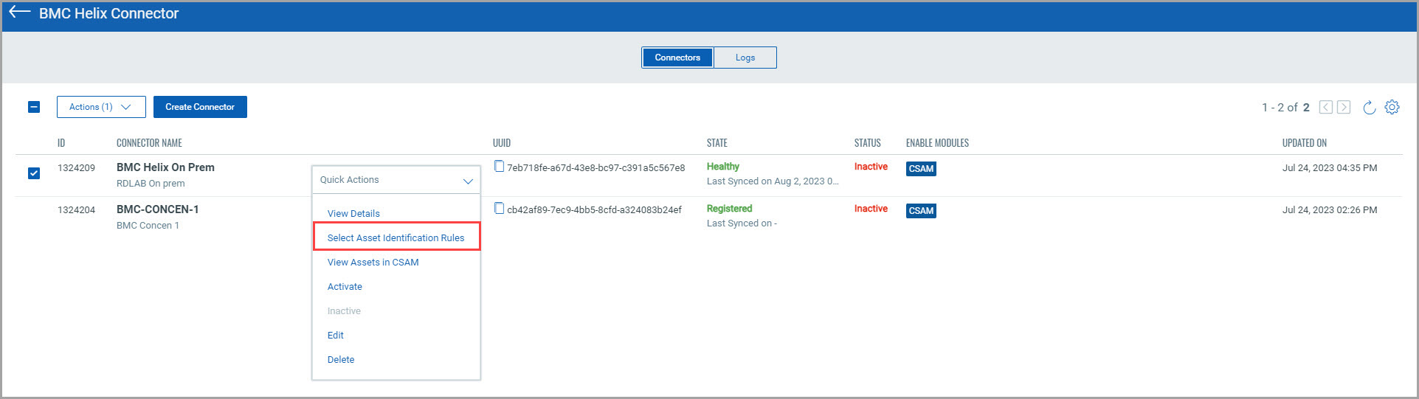This screenshot has height=399, width=1419.
Task: Open the BMC Helix On Prem connector
Action: pos(165,167)
